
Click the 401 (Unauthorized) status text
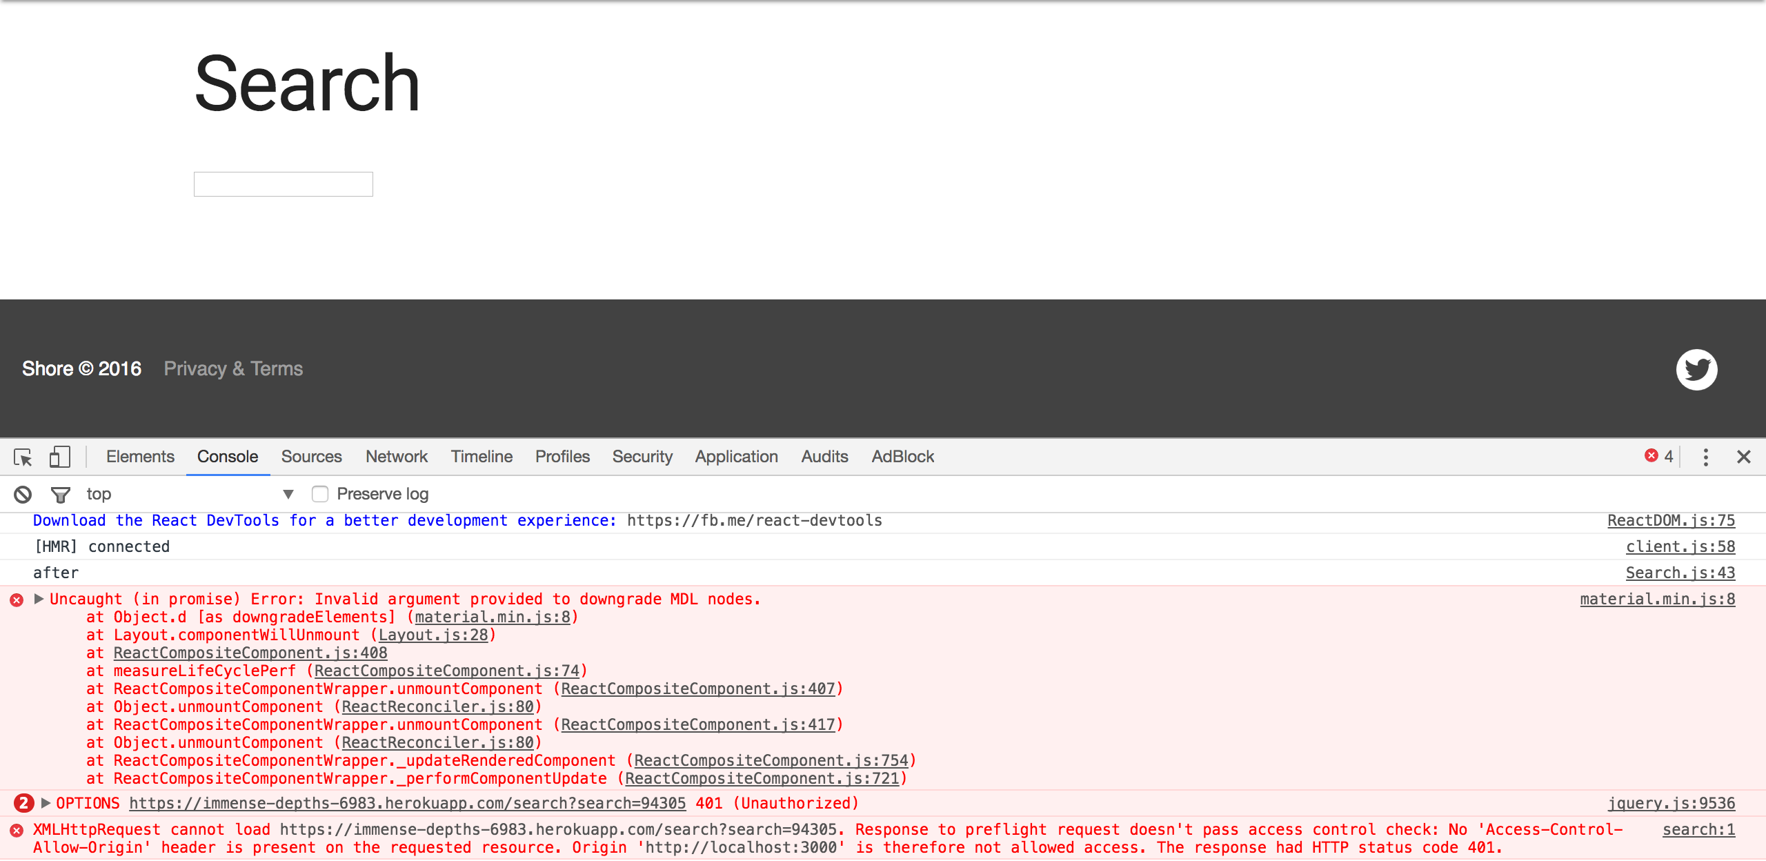click(x=777, y=803)
